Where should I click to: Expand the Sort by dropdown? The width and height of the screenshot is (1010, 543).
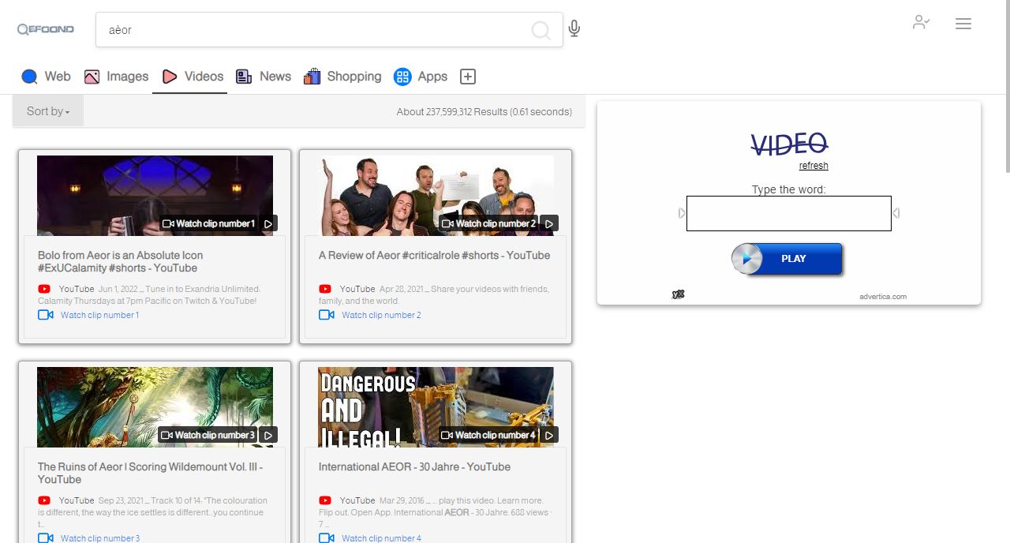pyautogui.click(x=48, y=111)
